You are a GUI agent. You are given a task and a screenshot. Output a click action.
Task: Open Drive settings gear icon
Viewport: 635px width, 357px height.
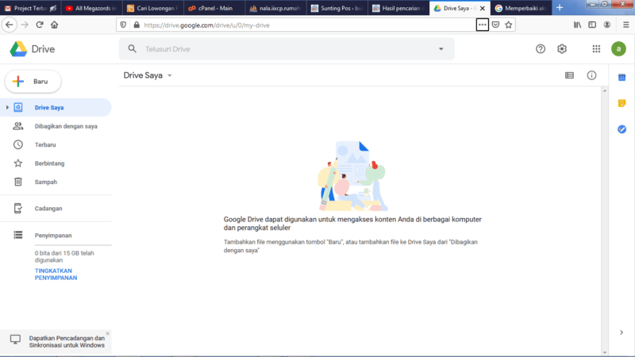[562, 49]
